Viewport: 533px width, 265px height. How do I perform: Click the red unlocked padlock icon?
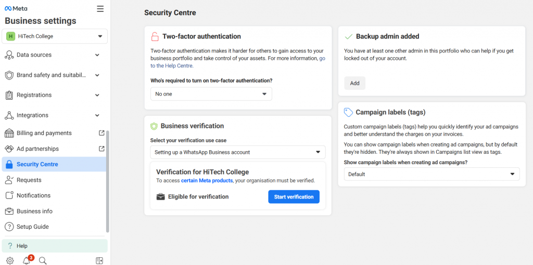[x=155, y=36]
